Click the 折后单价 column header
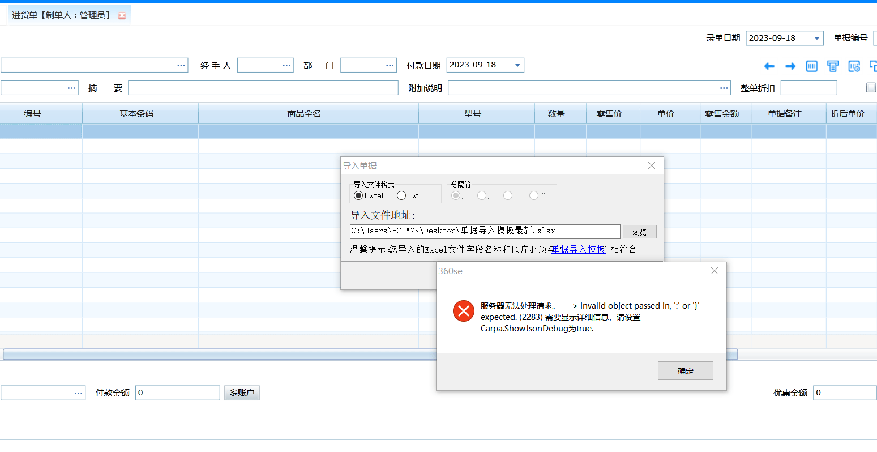877x452 pixels. click(852, 113)
